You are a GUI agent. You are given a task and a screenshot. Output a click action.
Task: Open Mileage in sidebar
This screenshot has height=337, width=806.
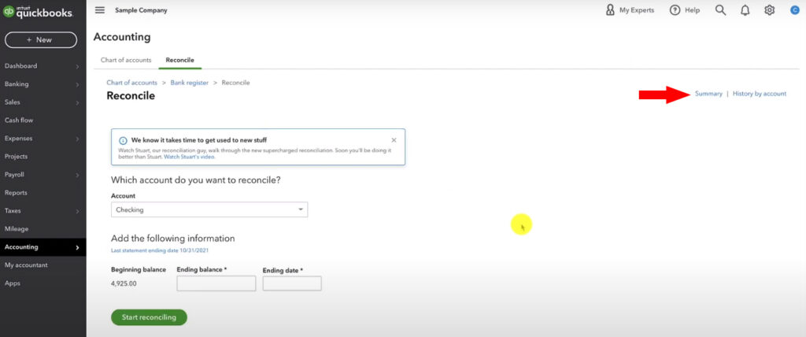click(x=17, y=228)
